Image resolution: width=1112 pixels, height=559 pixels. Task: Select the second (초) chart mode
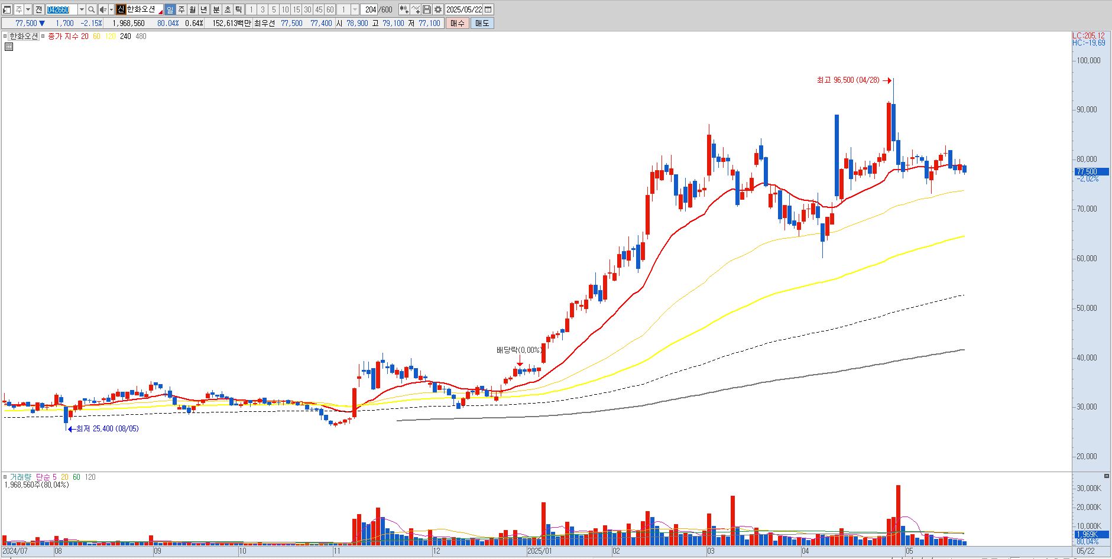click(227, 9)
